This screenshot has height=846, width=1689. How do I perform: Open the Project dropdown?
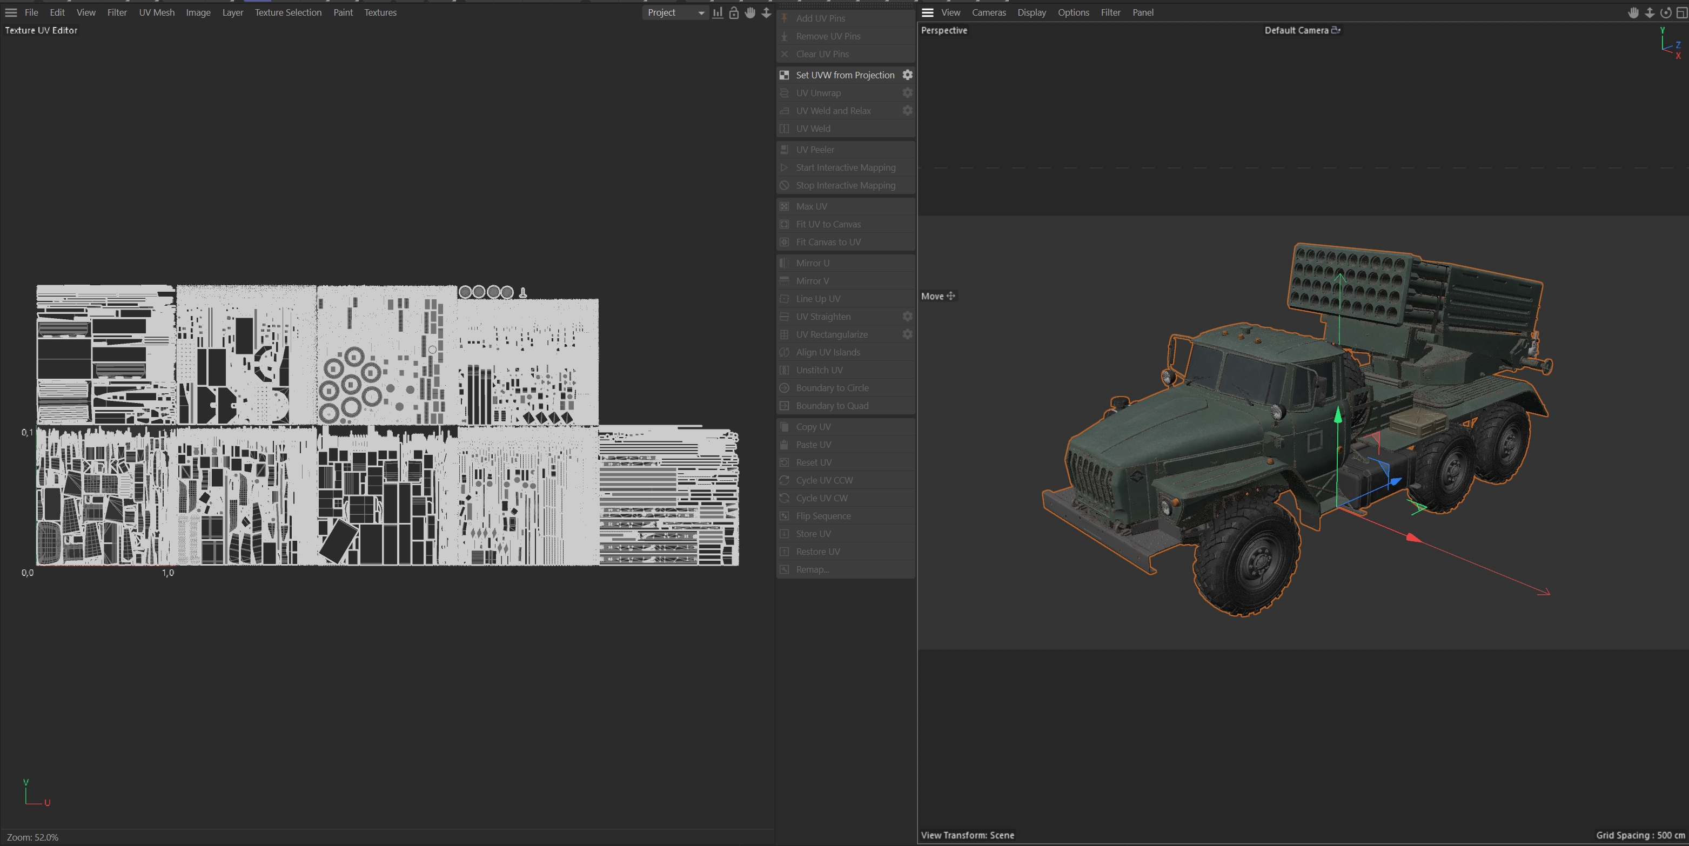pyautogui.click(x=675, y=12)
